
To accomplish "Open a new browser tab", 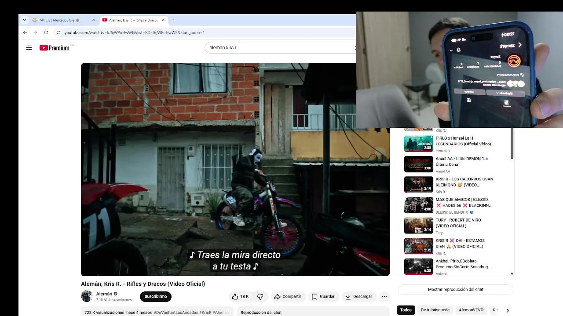I will coord(174,20).
